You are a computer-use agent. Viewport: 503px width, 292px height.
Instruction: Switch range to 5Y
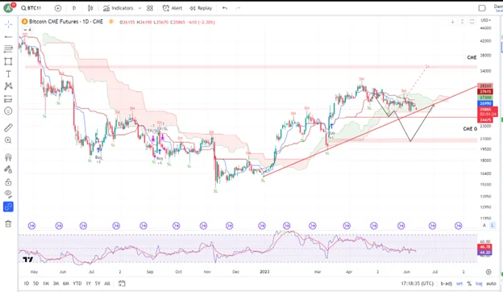pos(98,283)
